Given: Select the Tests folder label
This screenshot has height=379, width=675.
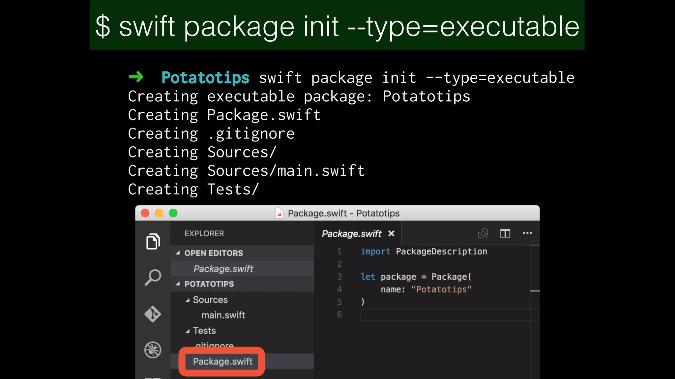Looking at the screenshot, I should [204, 331].
